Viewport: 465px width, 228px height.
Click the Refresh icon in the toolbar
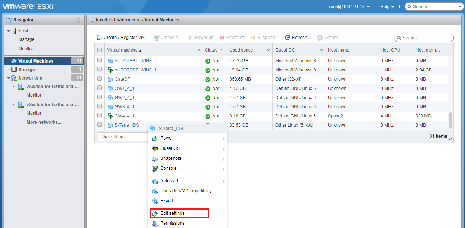(287, 38)
